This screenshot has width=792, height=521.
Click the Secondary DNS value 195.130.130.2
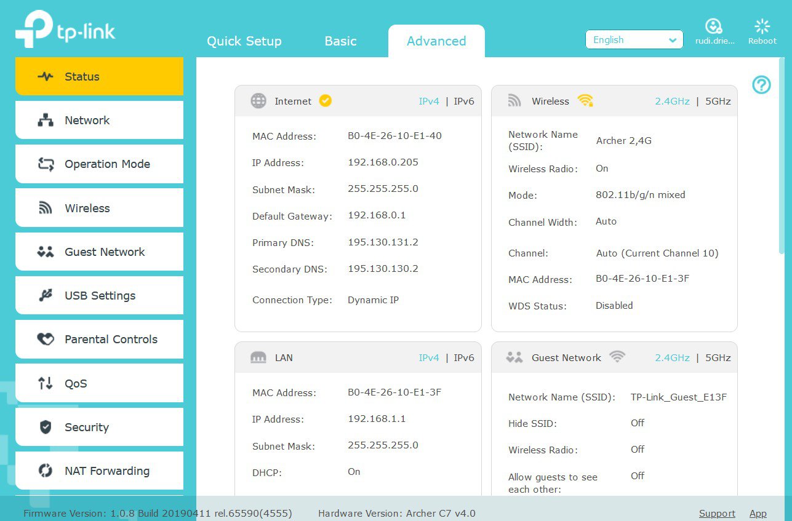click(383, 269)
